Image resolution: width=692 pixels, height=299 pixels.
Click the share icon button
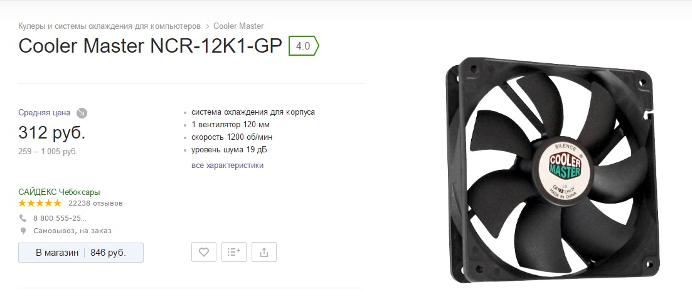[x=264, y=252]
